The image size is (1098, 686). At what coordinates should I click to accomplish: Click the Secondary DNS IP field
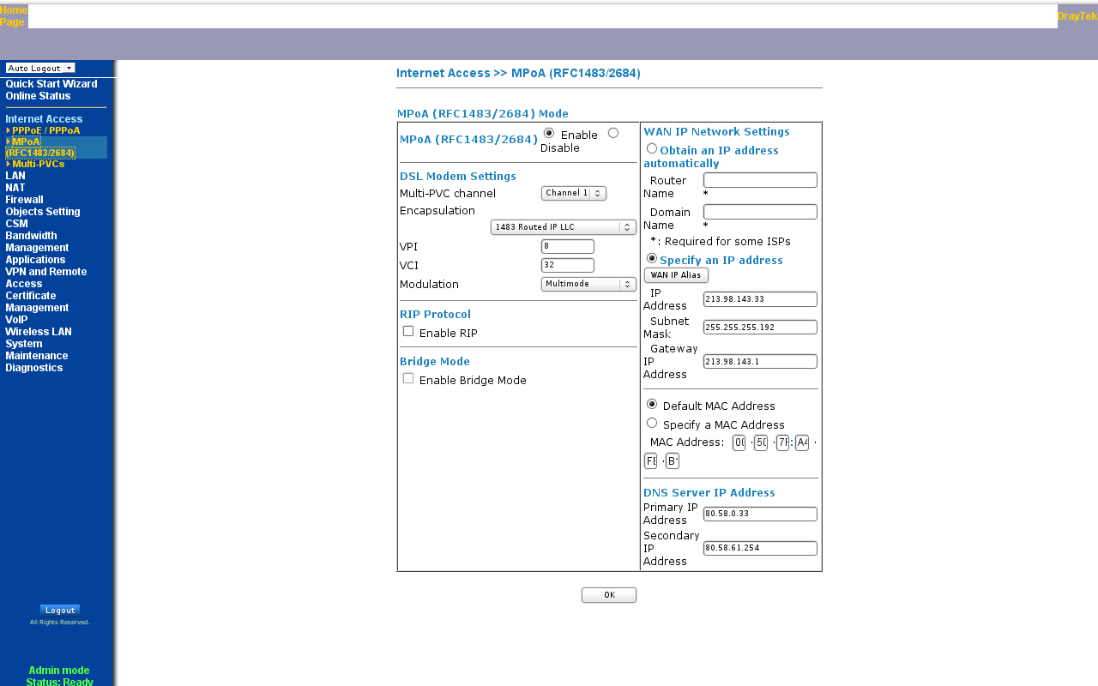coord(760,548)
